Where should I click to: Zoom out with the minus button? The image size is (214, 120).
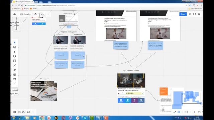(190, 112)
